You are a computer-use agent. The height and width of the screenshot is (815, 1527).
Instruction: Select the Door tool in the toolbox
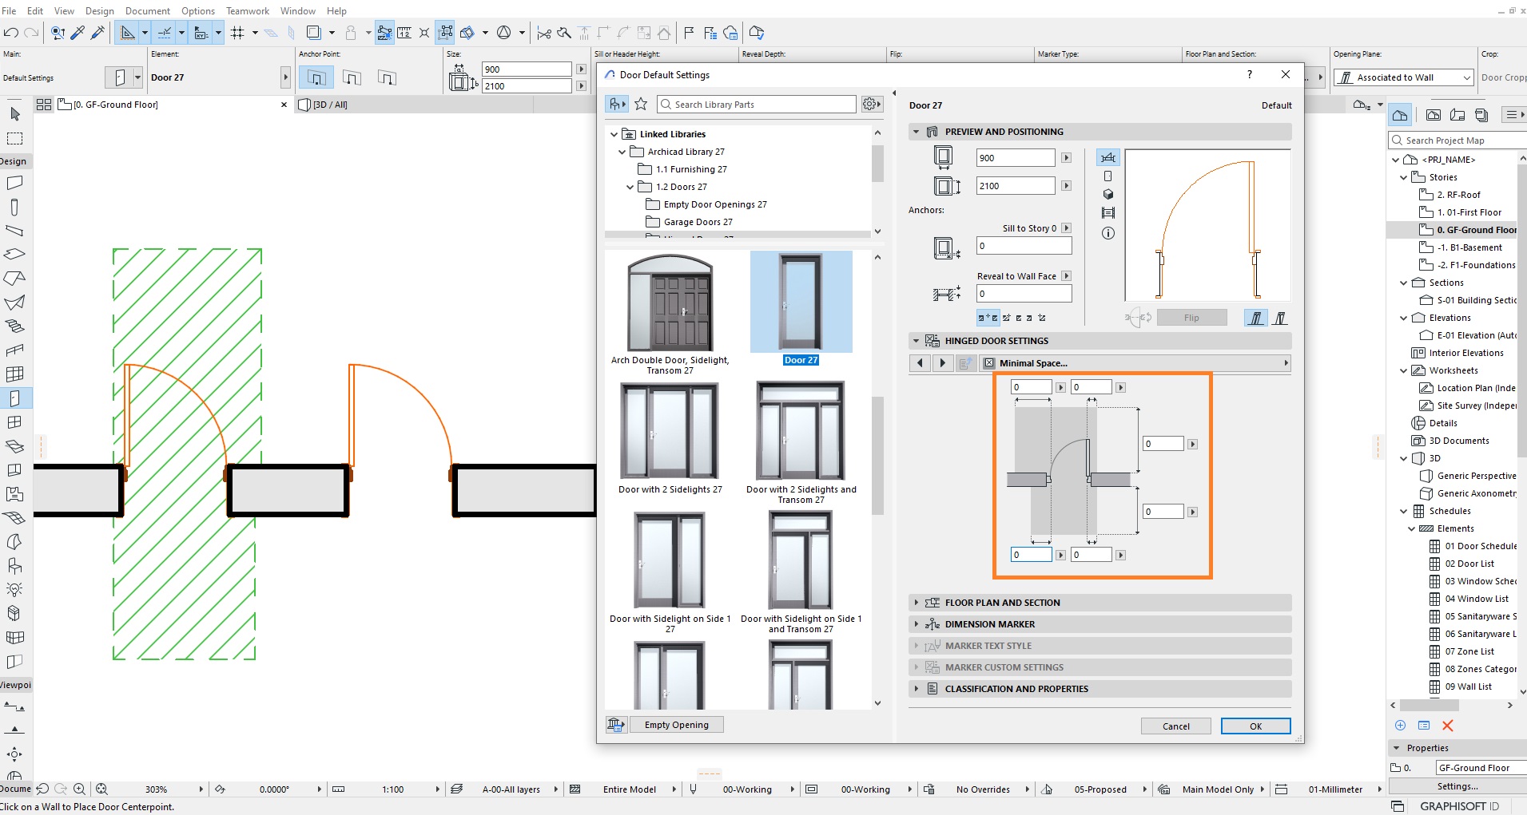pos(14,398)
